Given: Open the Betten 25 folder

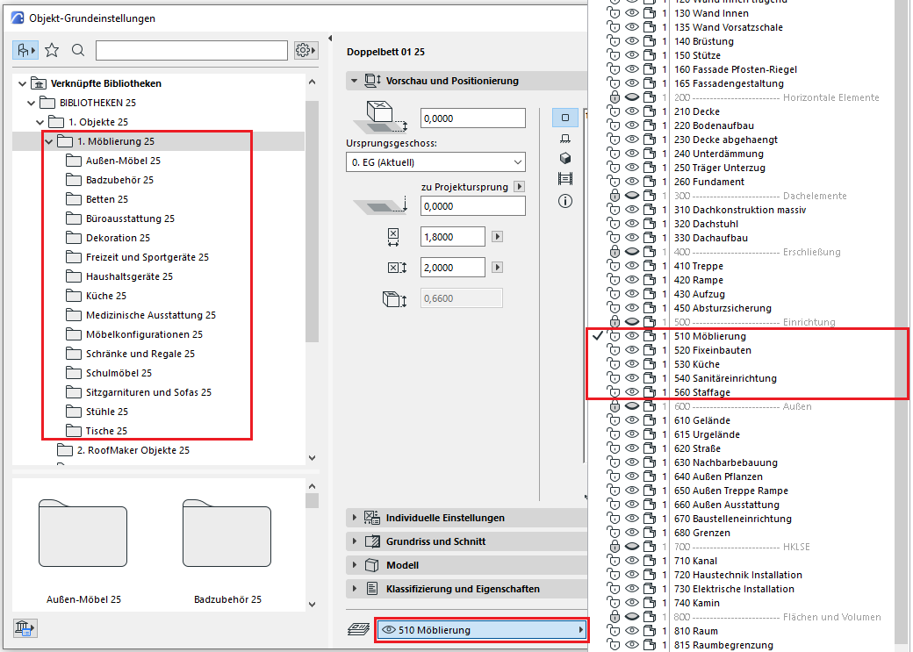Looking at the screenshot, I should point(106,199).
